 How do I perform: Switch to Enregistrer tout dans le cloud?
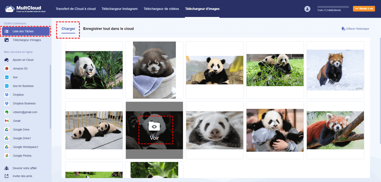108,28
